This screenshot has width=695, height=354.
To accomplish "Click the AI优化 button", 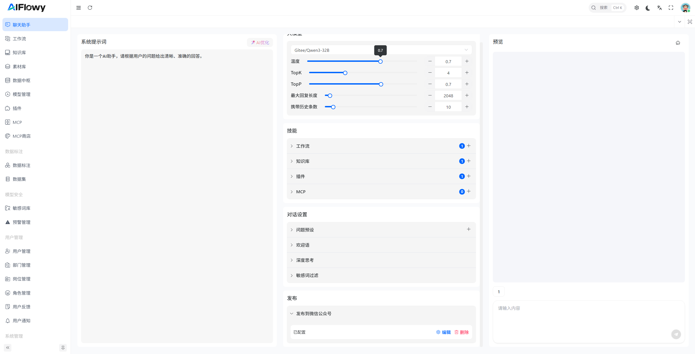I will click(260, 43).
